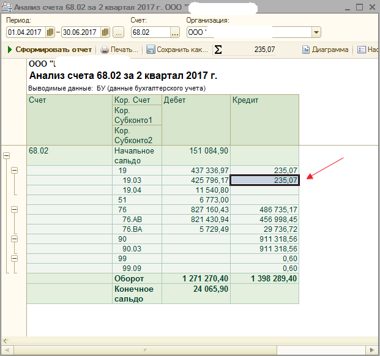Collapse the account 99 row group
380x356 pixels.
tap(14, 259)
